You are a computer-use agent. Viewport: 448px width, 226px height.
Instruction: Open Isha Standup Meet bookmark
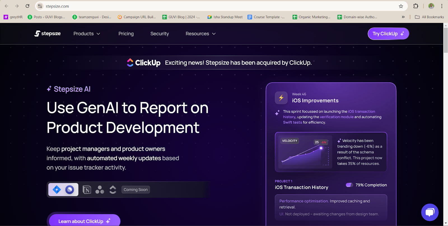tap(225, 17)
